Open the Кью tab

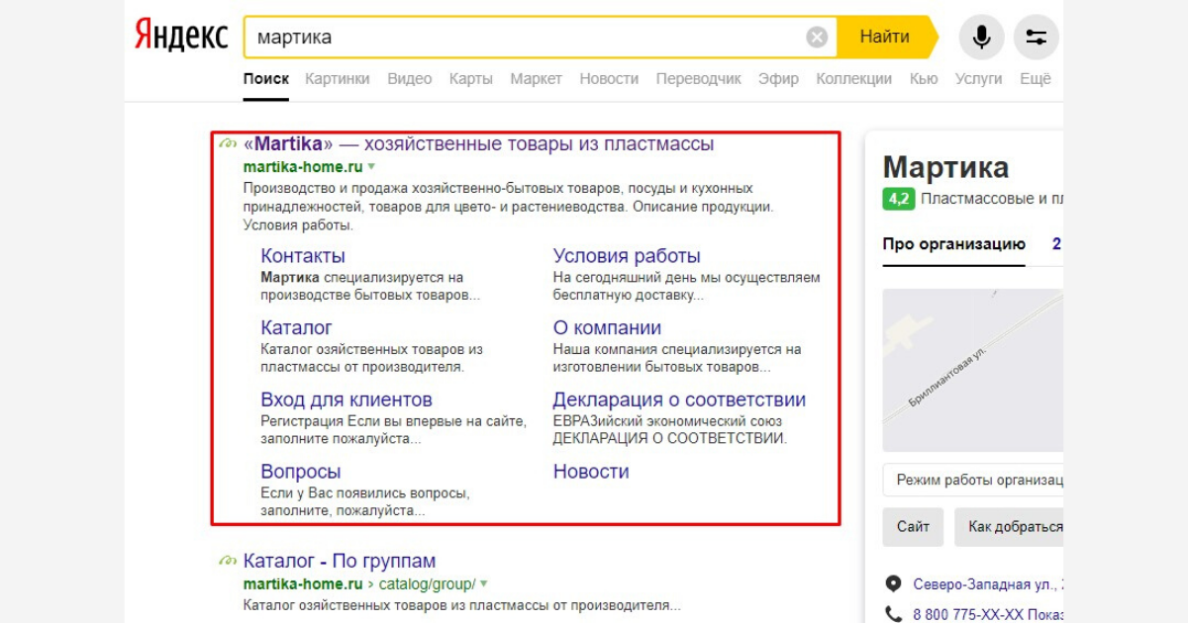pyautogui.click(x=924, y=79)
